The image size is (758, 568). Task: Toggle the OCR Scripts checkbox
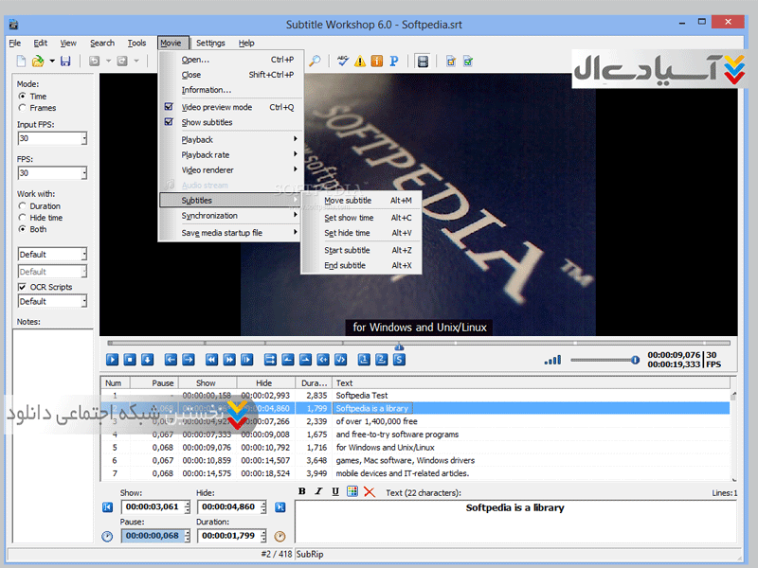tap(23, 287)
